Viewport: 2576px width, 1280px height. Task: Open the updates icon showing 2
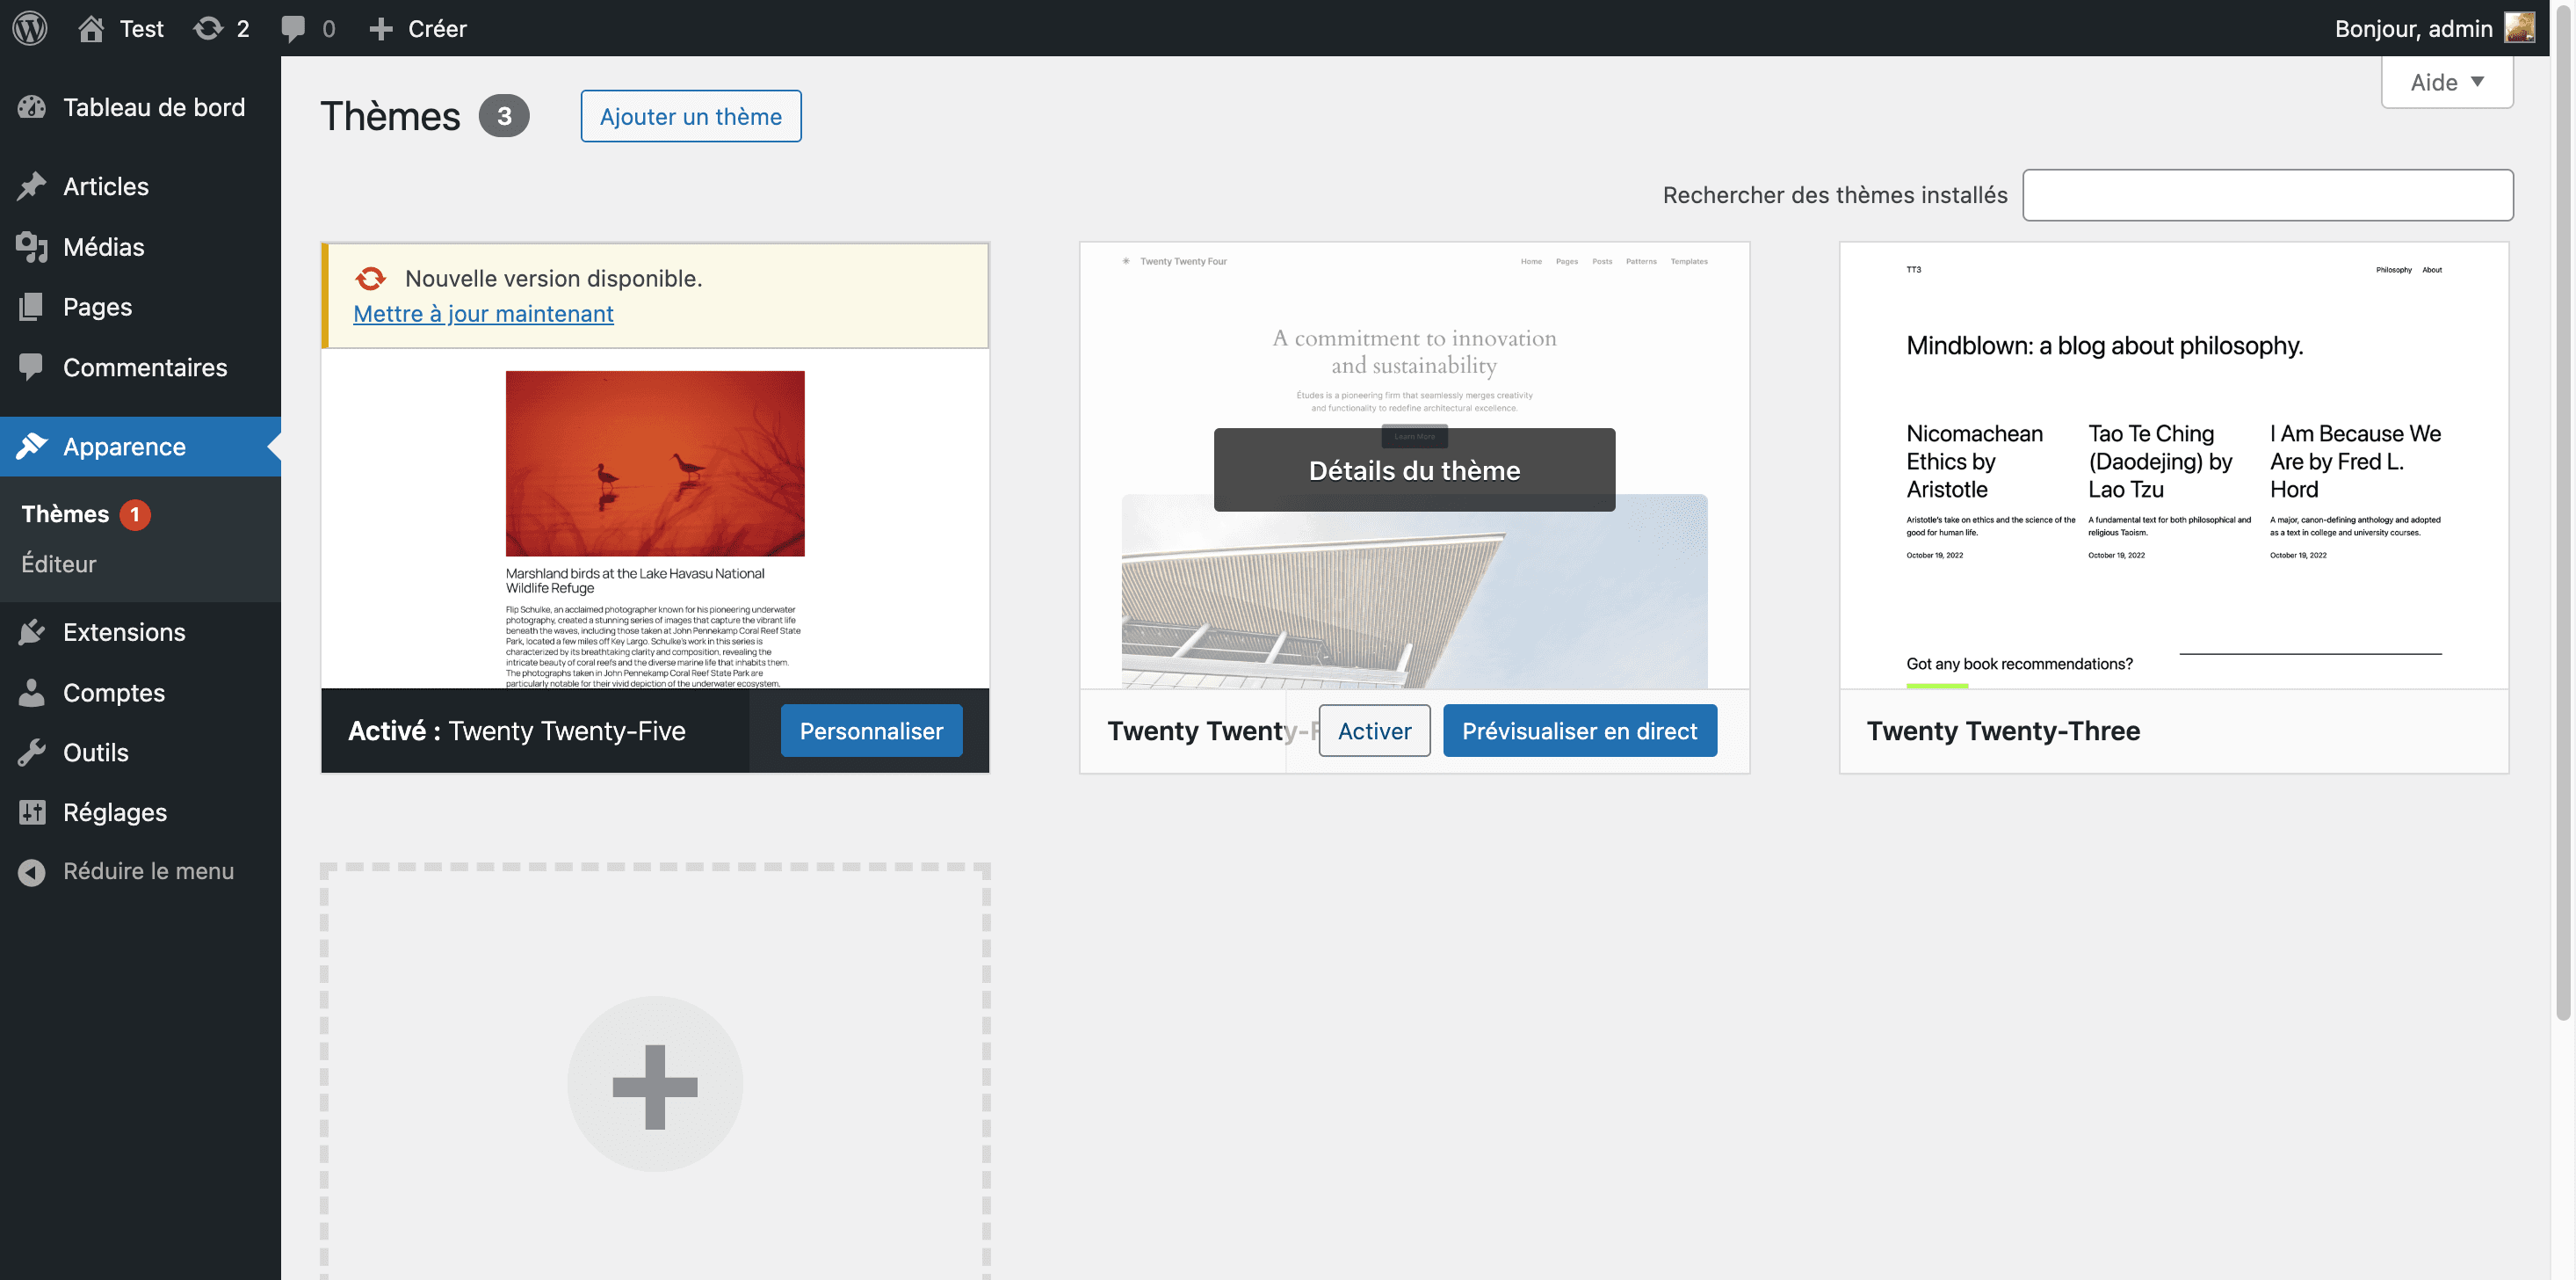[x=208, y=28]
